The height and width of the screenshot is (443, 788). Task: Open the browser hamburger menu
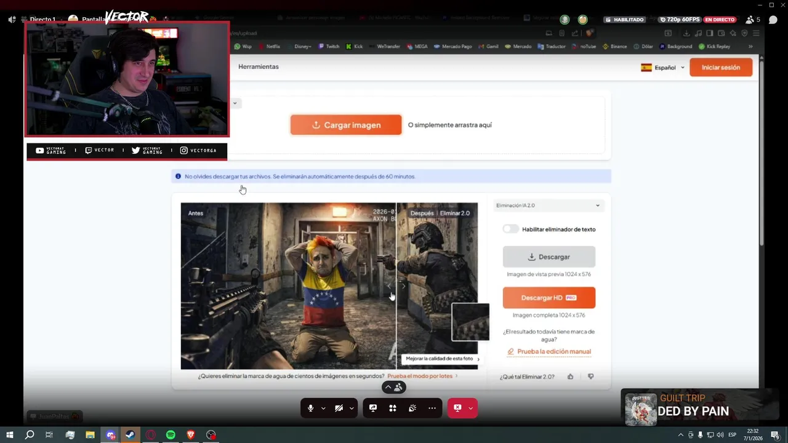[x=757, y=33]
